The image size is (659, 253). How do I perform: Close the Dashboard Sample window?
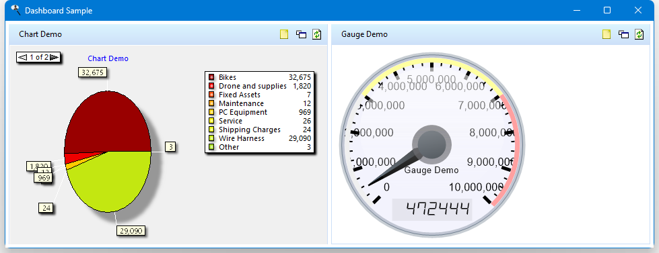click(638, 10)
